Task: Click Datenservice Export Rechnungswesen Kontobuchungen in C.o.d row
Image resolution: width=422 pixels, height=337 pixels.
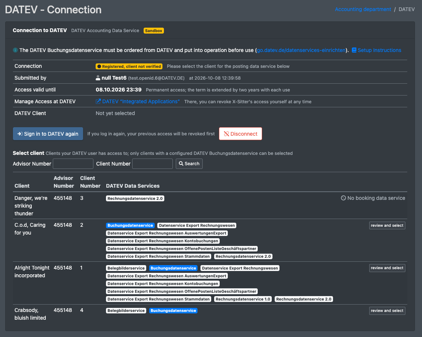Action: [163, 241]
